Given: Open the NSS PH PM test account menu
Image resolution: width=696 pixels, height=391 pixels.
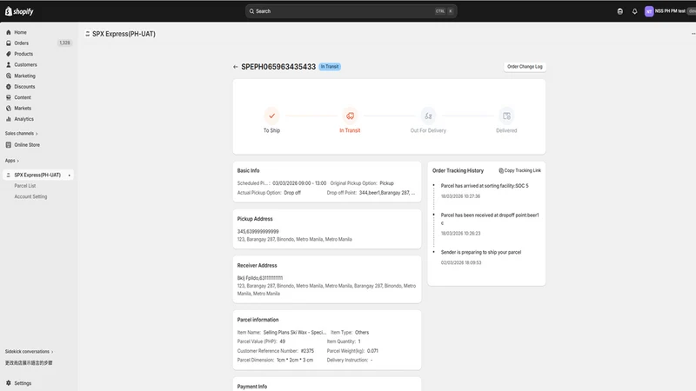Looking at the screenshot, I should tap(669, 11).
